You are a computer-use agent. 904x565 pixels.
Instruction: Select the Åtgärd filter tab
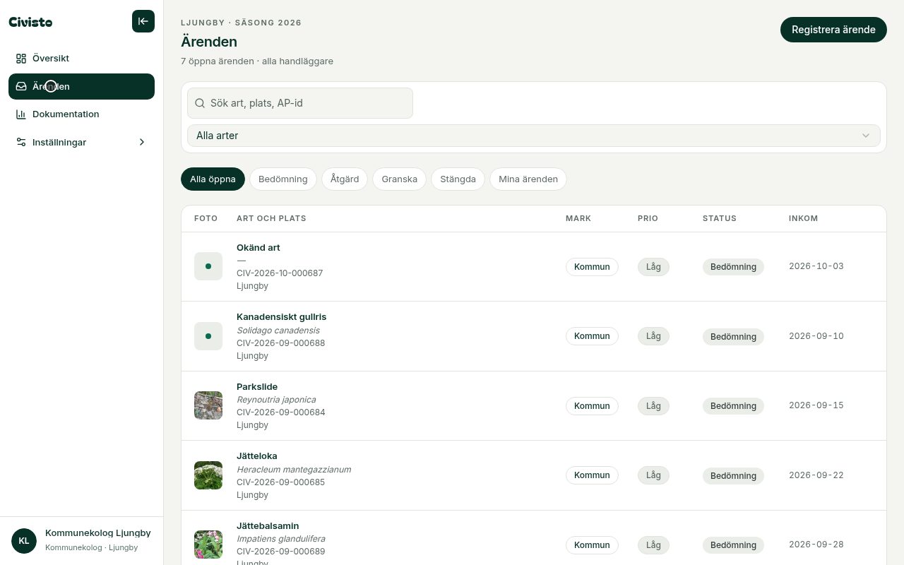(345, 179)
